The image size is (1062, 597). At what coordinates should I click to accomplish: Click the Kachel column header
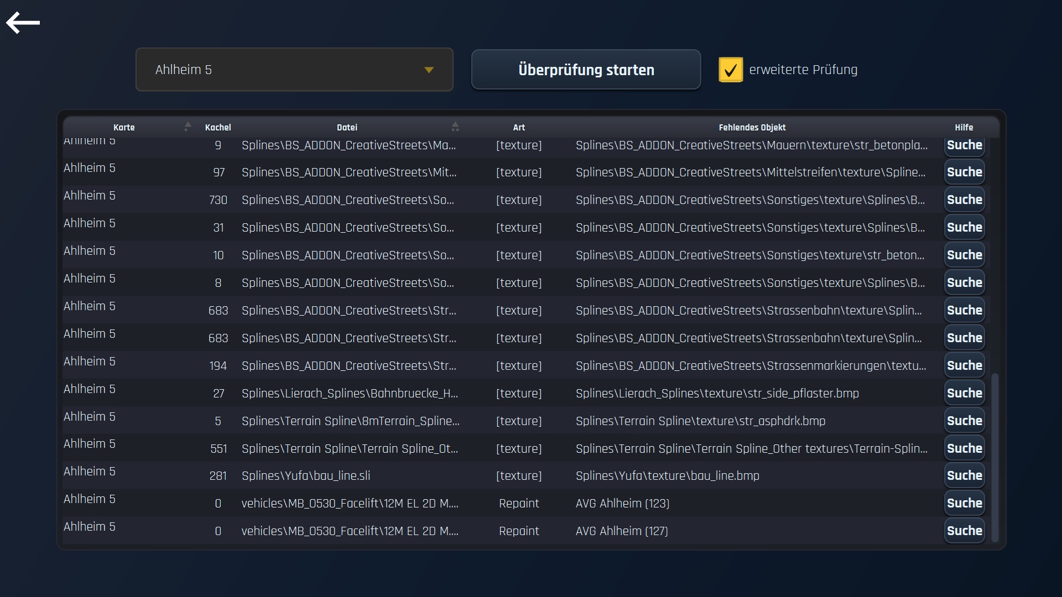pyautogui.click(x=218, y=128)
